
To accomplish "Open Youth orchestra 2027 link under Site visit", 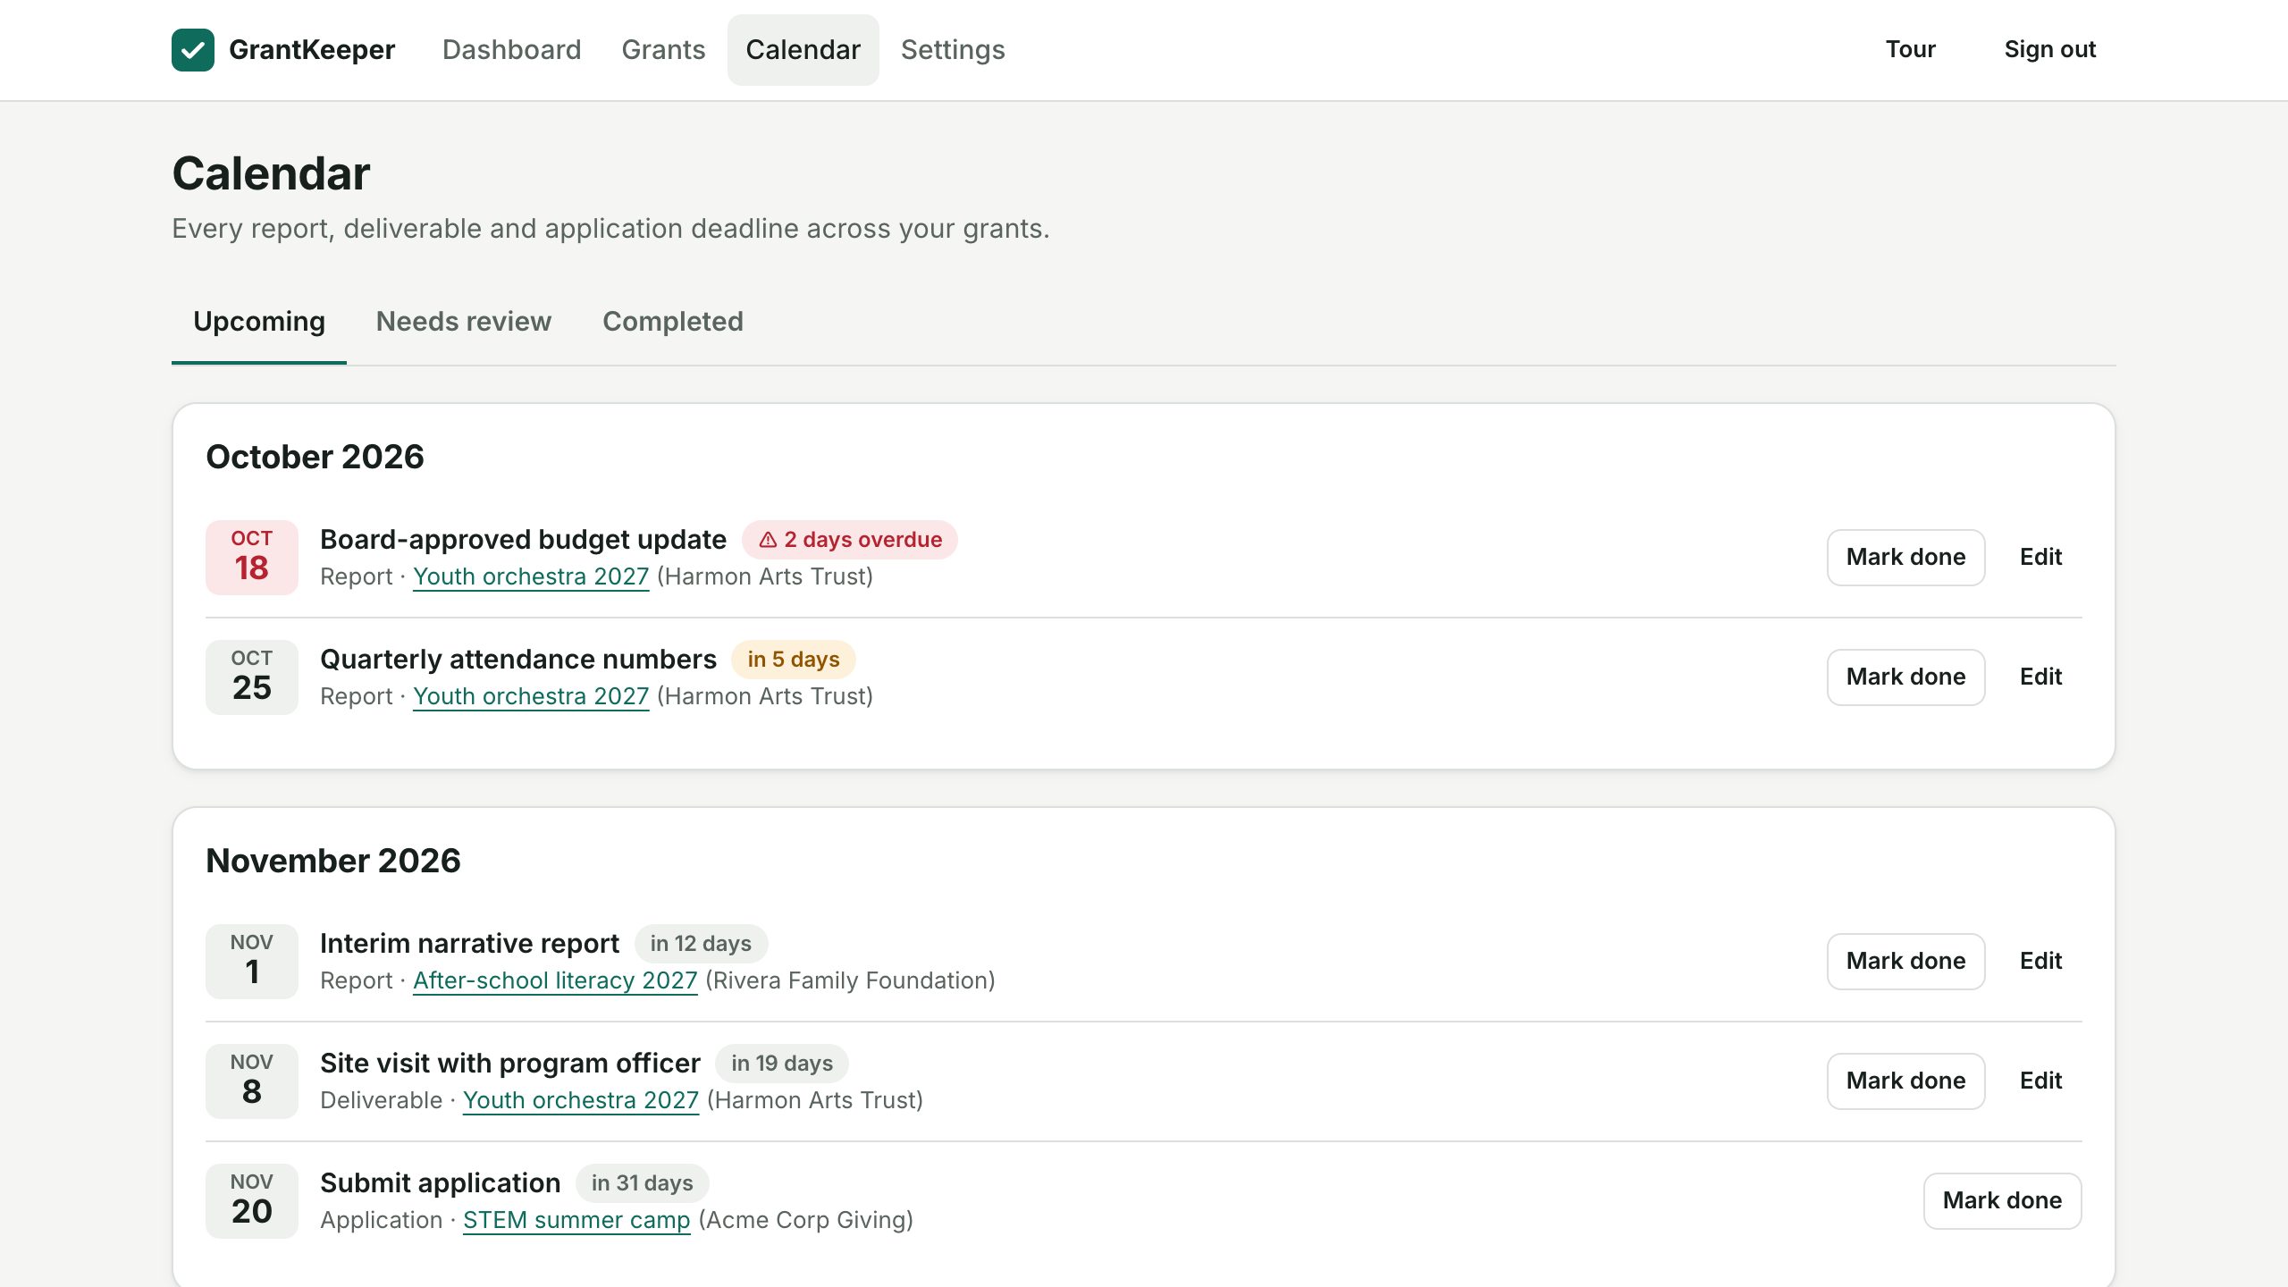I will (581, 1101).
